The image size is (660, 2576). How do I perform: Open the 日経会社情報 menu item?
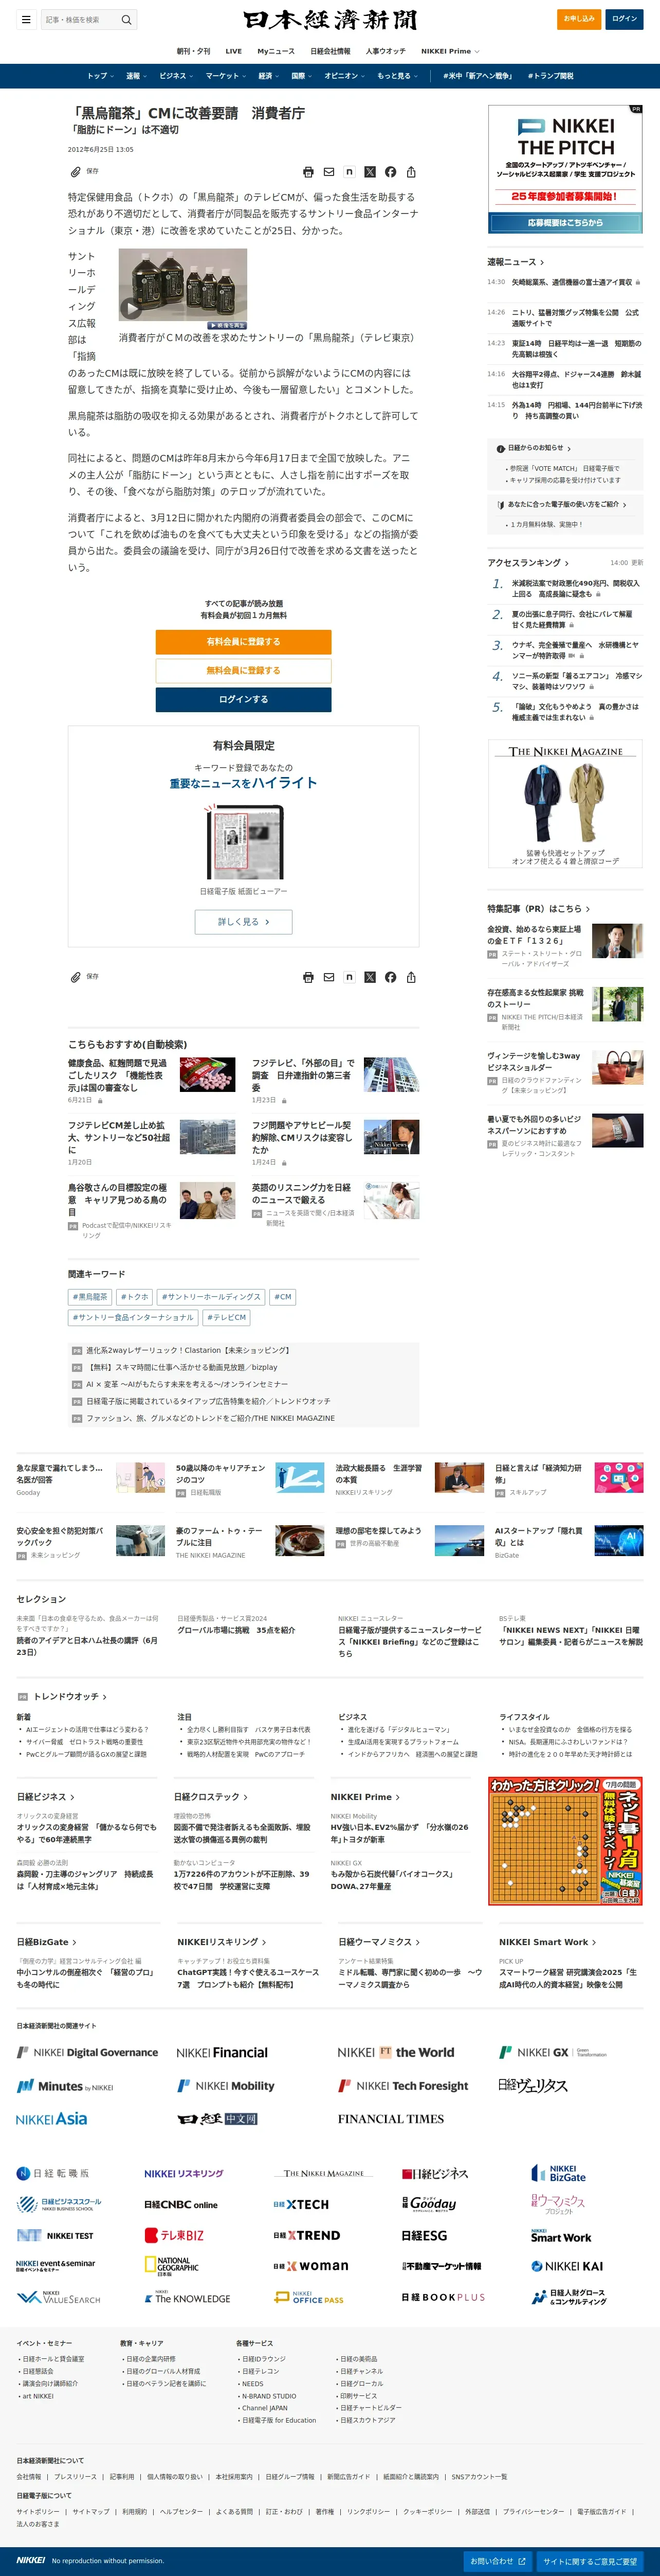click(x=331, y=51)
